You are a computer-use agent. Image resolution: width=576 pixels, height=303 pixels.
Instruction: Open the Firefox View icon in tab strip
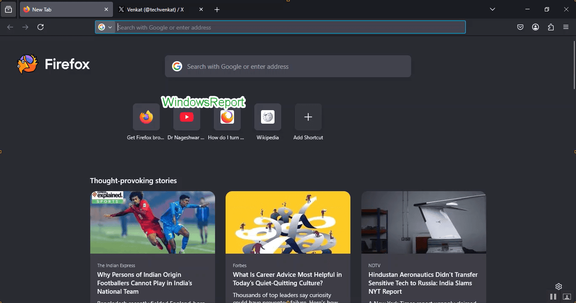click(x=8, y=9)
